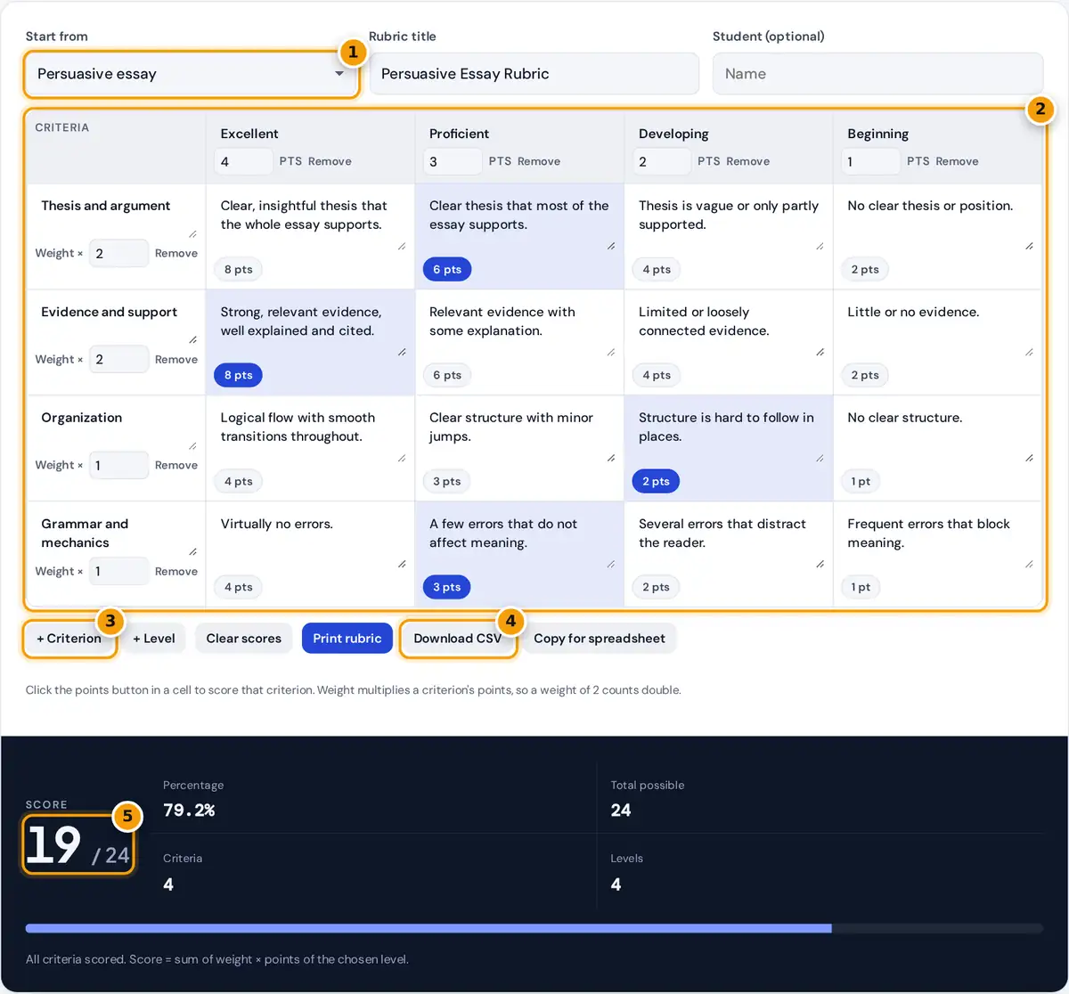1069x994 pixels.
Task: Pick the 8 pts score for Evidence and support
Action: (x=238, y=375)
